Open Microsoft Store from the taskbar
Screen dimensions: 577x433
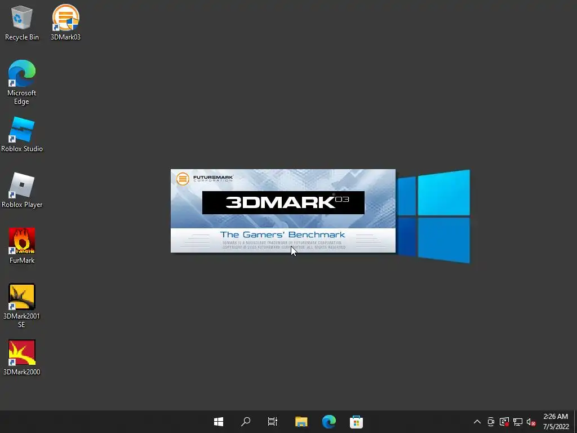tap(356, 422)
